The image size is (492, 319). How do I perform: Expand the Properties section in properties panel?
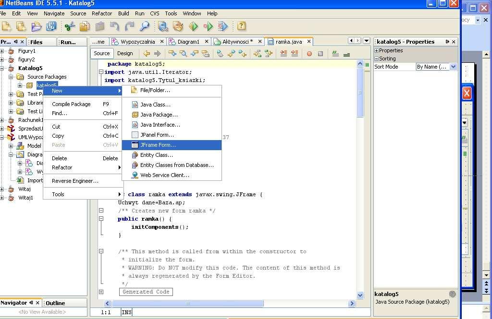[x=377, y=50]
